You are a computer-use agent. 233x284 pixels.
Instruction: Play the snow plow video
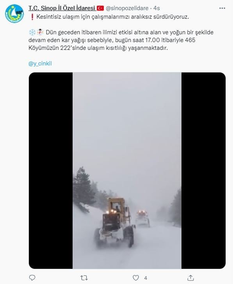tap(127, 170)
